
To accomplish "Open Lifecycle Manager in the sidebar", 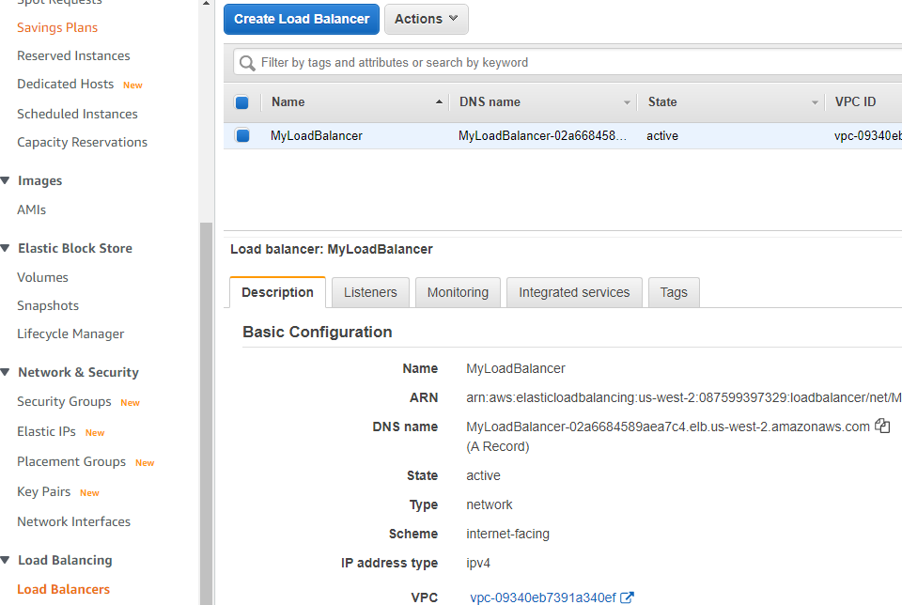I will 70,334.
